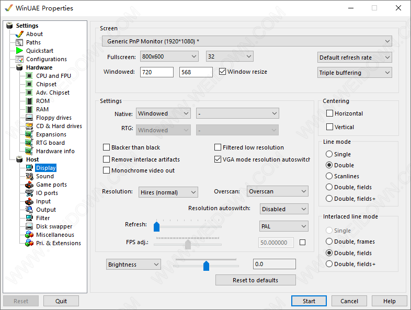The height and width of the screenshot is (310, 411).
Task: Open Resolution Hires (normal) dropdown
Action: tap(168, 192)
